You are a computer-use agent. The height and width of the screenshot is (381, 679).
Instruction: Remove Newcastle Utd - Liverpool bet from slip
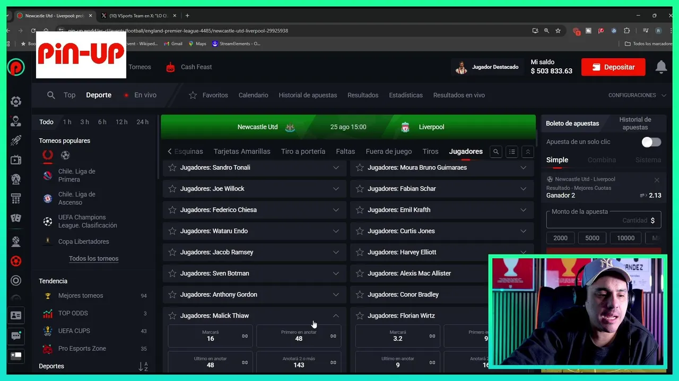657,180
